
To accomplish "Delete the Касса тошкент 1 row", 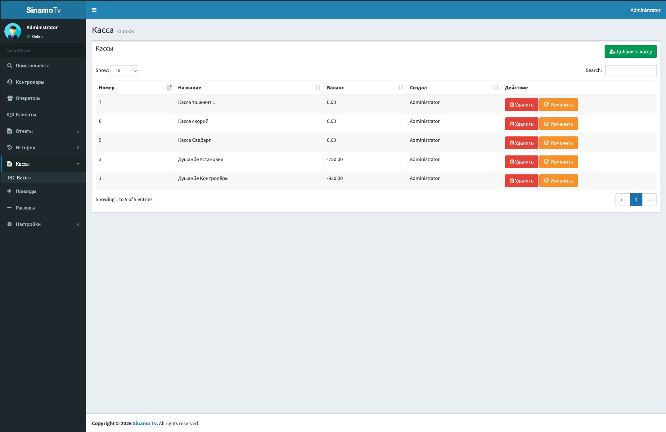I will [521, 105].
